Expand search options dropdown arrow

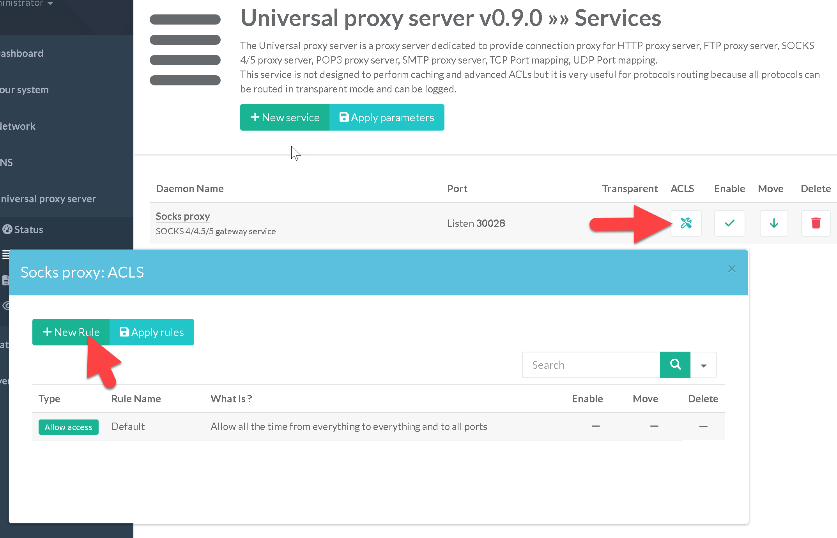click(x=704, y=365)
